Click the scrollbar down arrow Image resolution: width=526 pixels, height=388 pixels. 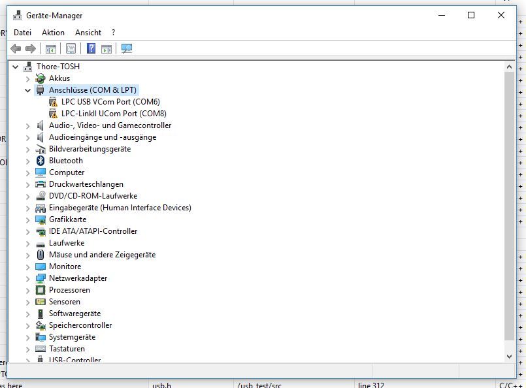click(509, 357)
